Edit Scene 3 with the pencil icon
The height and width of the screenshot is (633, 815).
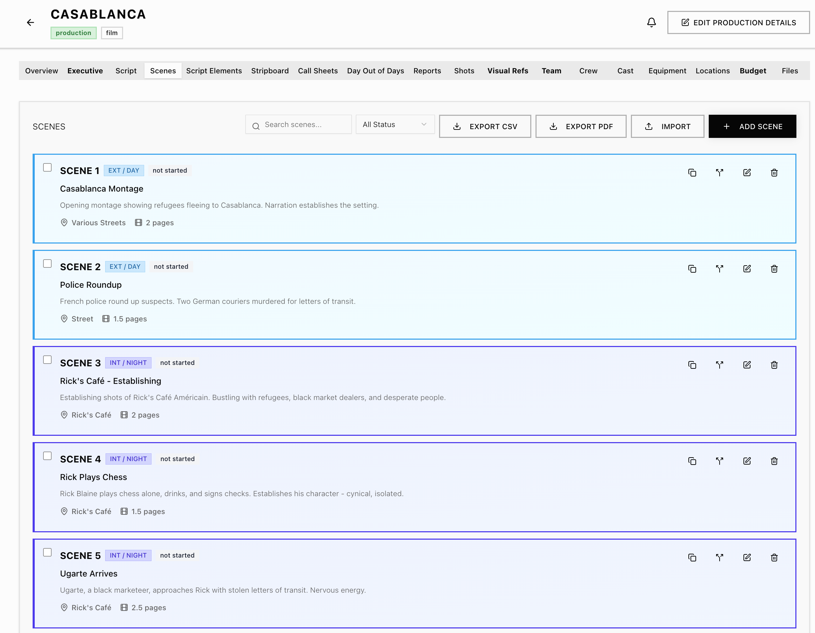(747, 365)
